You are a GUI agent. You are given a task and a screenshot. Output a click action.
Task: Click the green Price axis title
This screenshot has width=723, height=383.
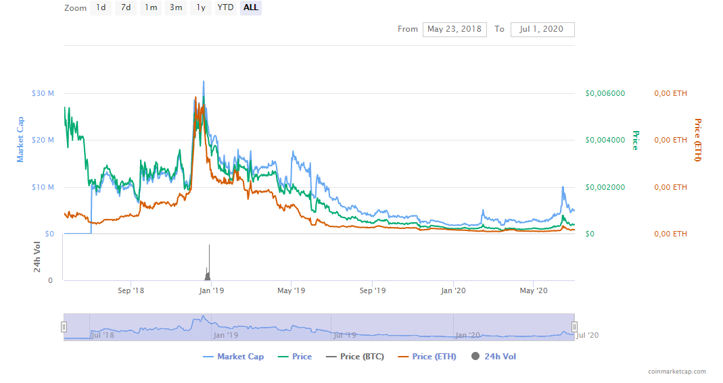(636, 141)
